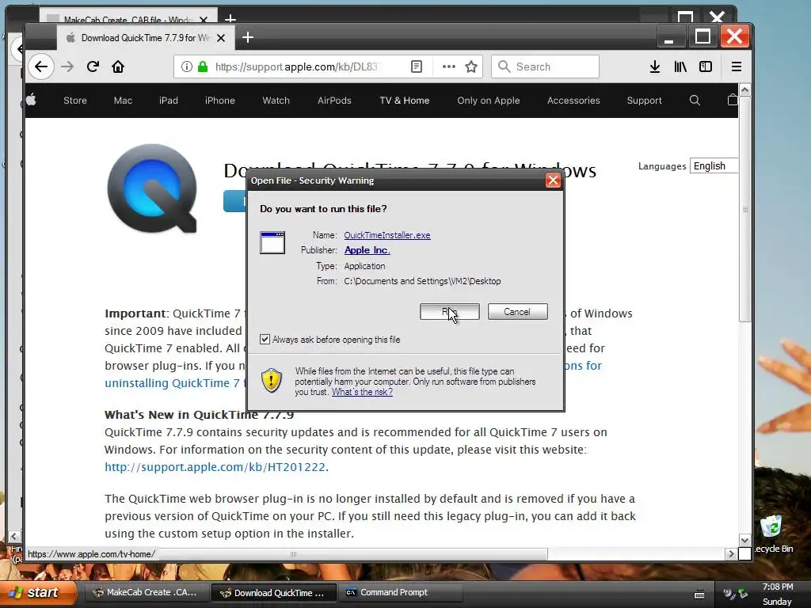The image size is (811, 608).
Task: Focus the Firefox Search box
Action: point(545,66)
